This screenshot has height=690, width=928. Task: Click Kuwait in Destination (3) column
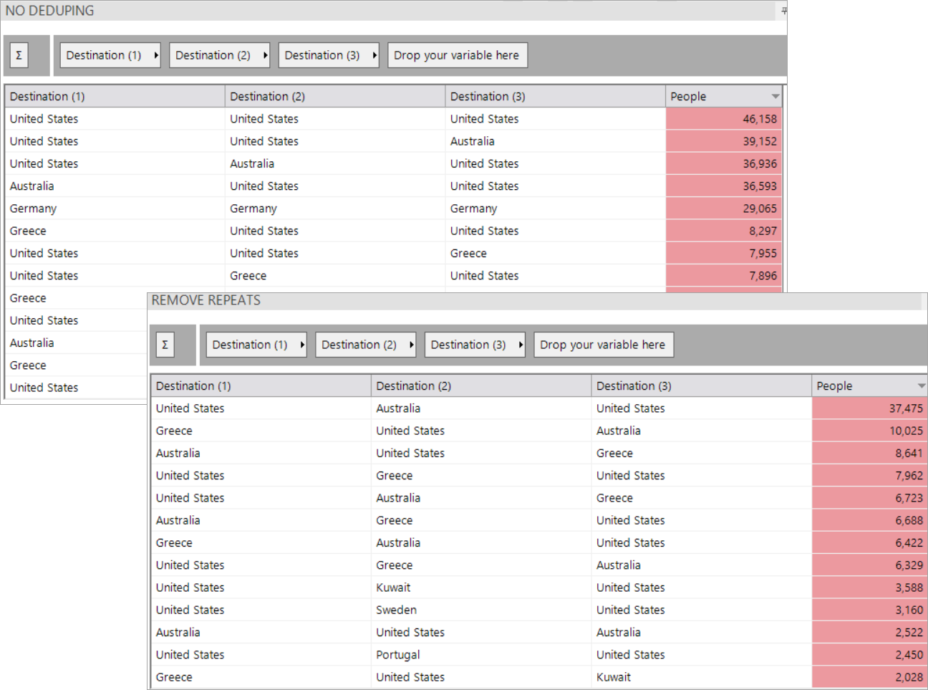[614, 677]
